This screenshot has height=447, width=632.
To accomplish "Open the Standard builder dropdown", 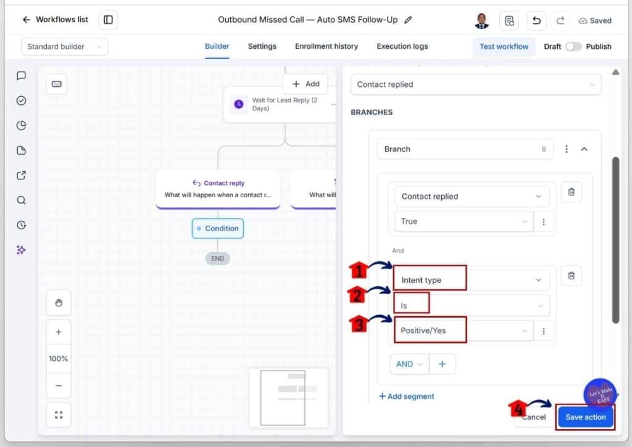I will point(64,47).
